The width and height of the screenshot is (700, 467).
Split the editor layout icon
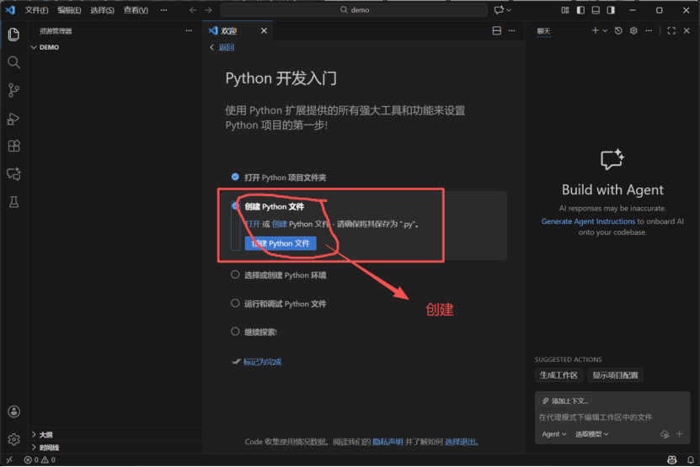tap(496, 31)
